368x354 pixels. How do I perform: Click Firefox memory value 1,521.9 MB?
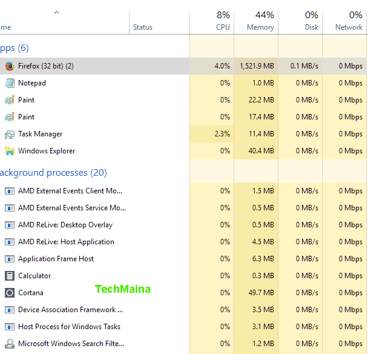257,66
